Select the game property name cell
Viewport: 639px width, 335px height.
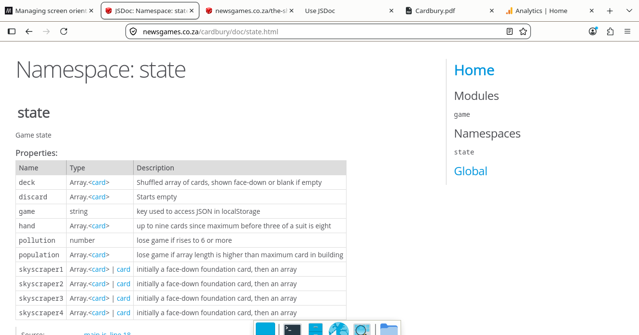[41, 211]
